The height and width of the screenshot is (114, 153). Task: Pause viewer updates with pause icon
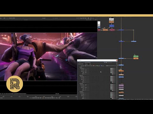tap(88, 18)
